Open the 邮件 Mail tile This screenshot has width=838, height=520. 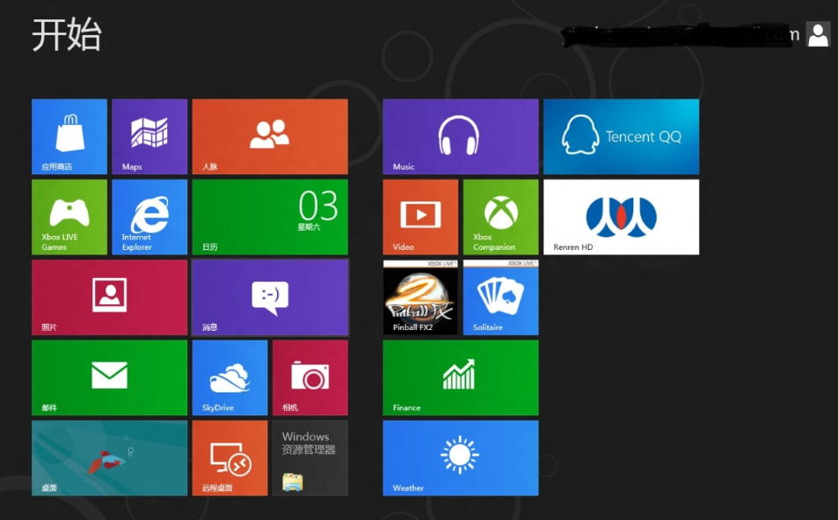click(x=110, y=377)
